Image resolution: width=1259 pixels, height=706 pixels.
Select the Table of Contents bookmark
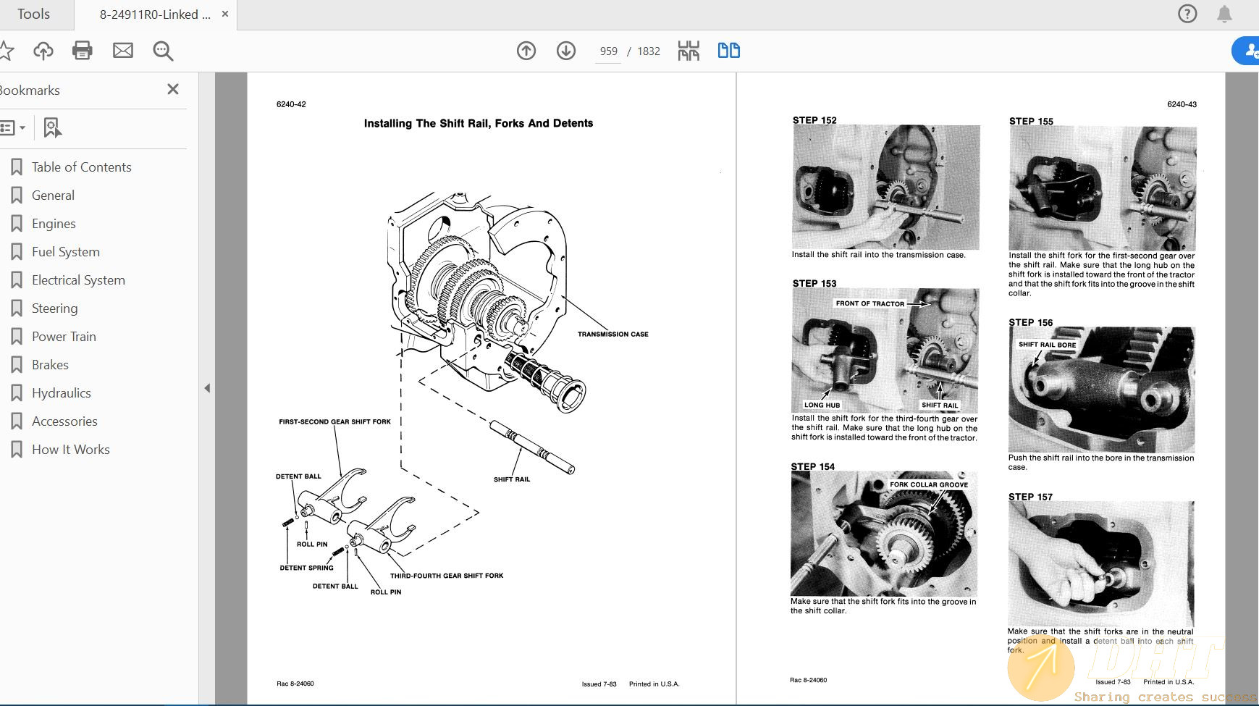tap(81, 167)
